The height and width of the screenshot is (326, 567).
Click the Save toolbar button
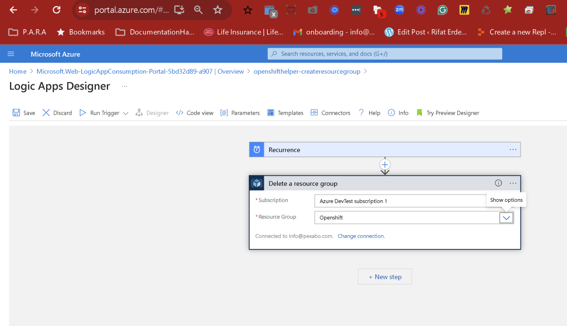click(24, 113)
